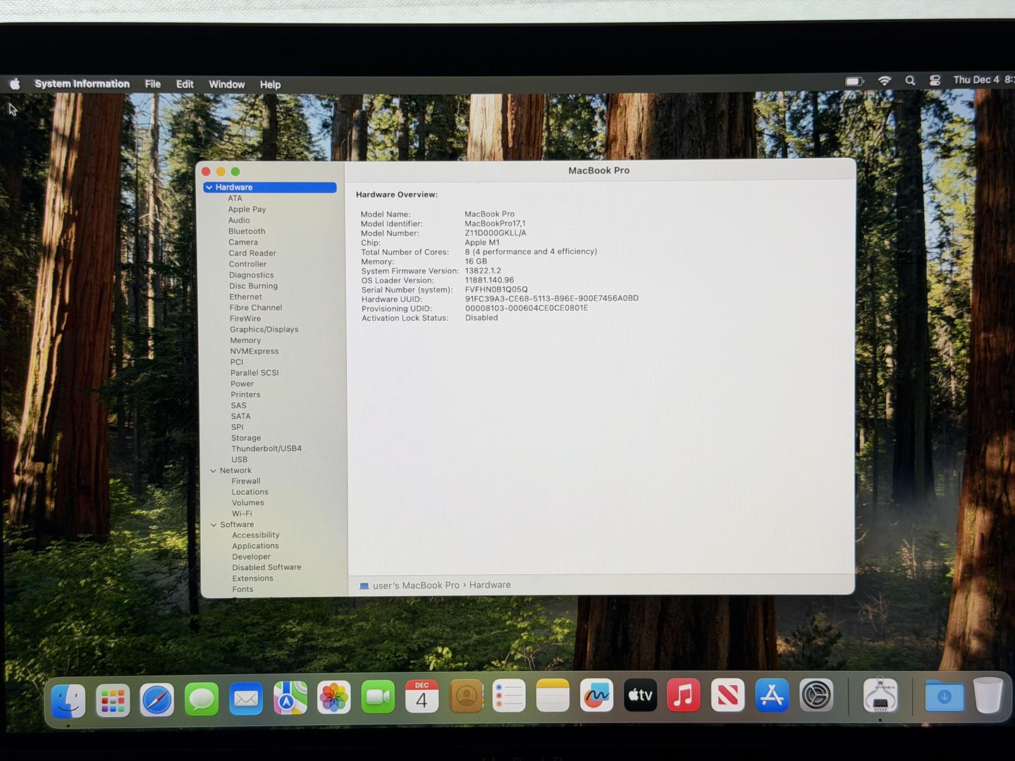This screenshot has width=1015, height=761.
Task: Select Storage in the sidebar
Action: [x=246, y=438]
